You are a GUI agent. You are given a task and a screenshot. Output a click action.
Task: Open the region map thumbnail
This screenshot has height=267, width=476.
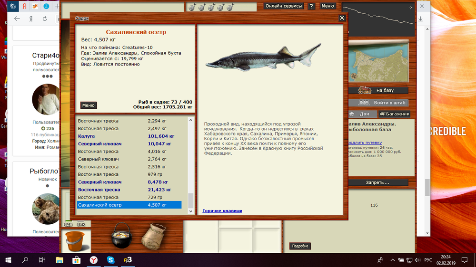tap(378, 62)
